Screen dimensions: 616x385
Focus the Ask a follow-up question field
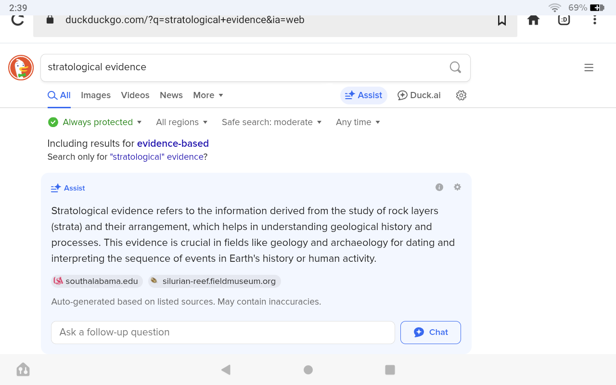click(223, 333)
